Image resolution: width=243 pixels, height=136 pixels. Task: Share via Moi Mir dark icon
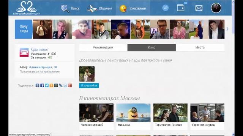(x=56, y=85)
